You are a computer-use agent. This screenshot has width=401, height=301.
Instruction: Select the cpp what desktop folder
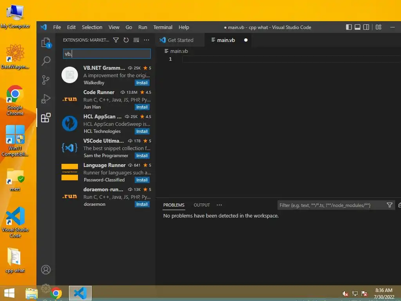point(15,261)
